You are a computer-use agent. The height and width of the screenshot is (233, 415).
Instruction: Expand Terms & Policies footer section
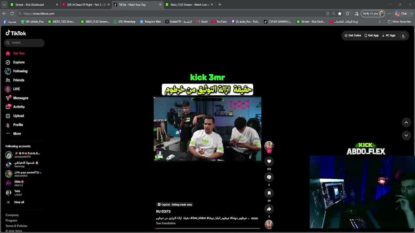point(16,226)
